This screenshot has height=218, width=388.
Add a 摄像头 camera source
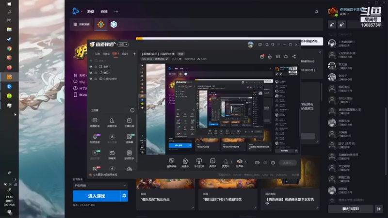185,163
